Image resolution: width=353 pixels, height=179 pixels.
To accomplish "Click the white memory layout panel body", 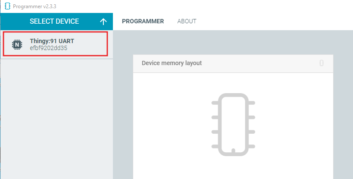I will [x=233, y=126].
